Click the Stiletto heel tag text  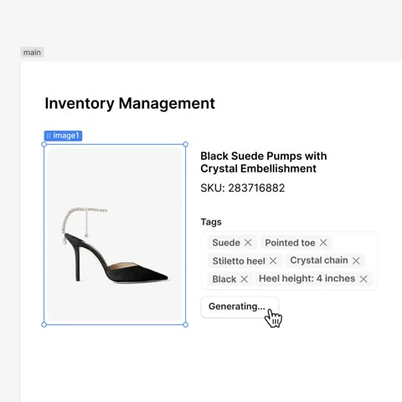(x=239, y=261)
